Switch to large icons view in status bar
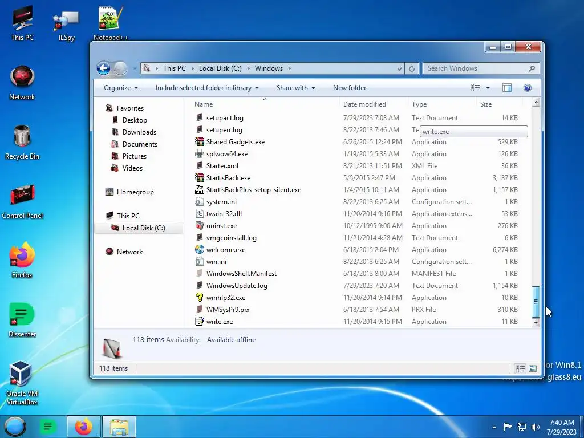Viewport: 584px width, 438px height. pos(533,368)
